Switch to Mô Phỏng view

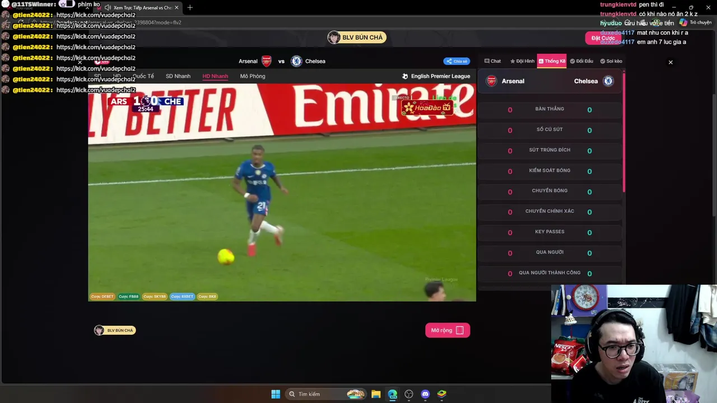tap(253, 76)
